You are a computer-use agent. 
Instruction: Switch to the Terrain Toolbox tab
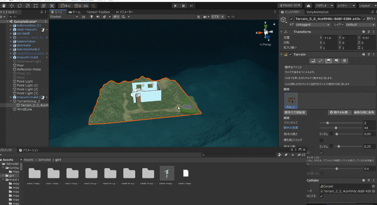coord(98,12)
